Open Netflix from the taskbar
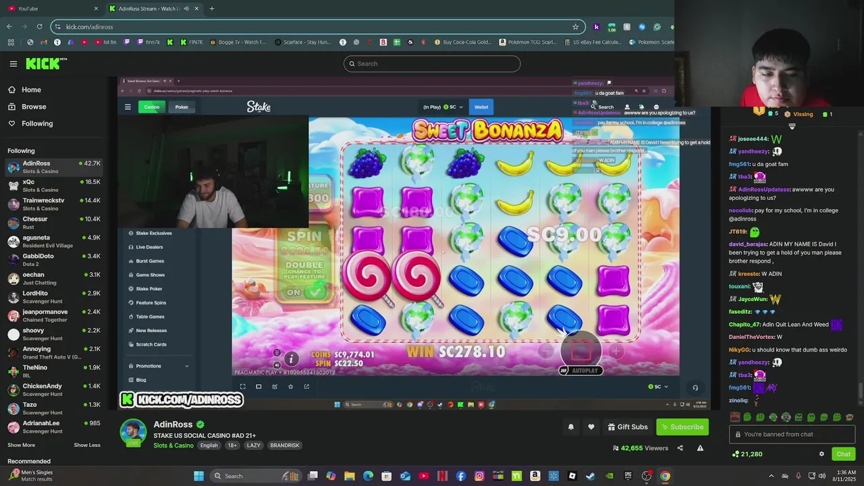The height and width of the screenshot is (486, 864). [x=442, y=476]
